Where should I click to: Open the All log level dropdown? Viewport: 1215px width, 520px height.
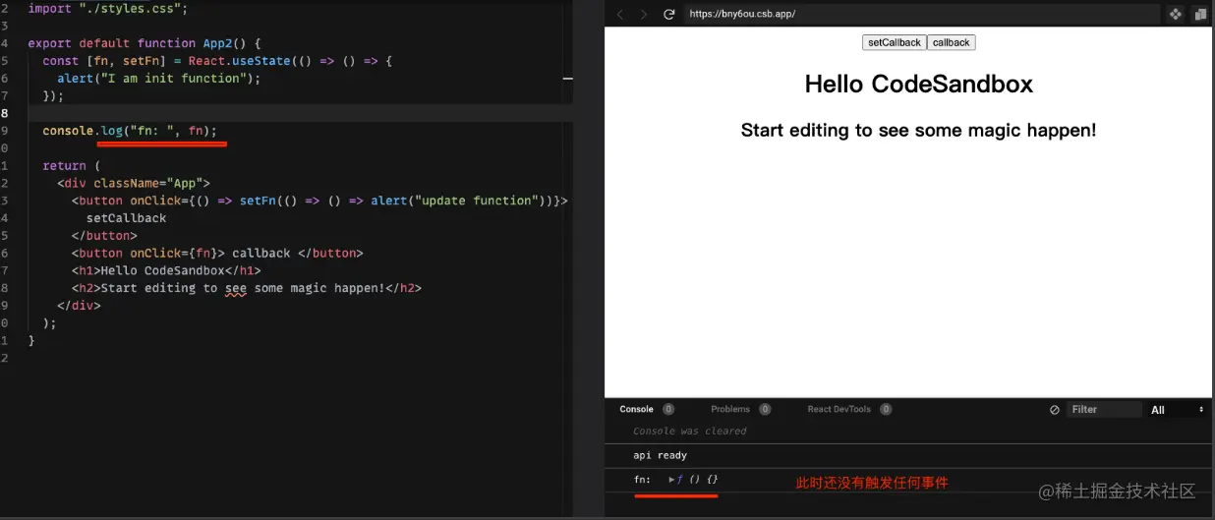[x=1178, y=410]
